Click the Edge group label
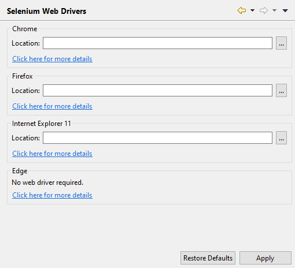Screen dimensions: 295x268 coord(20,171)
